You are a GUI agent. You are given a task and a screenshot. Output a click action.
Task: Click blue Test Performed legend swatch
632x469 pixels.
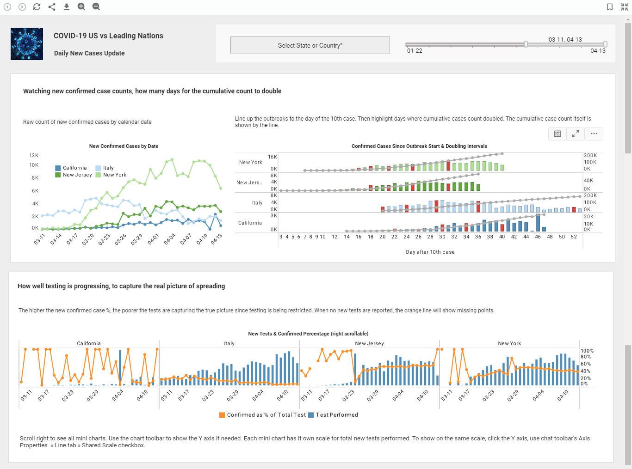coord(311,415)
